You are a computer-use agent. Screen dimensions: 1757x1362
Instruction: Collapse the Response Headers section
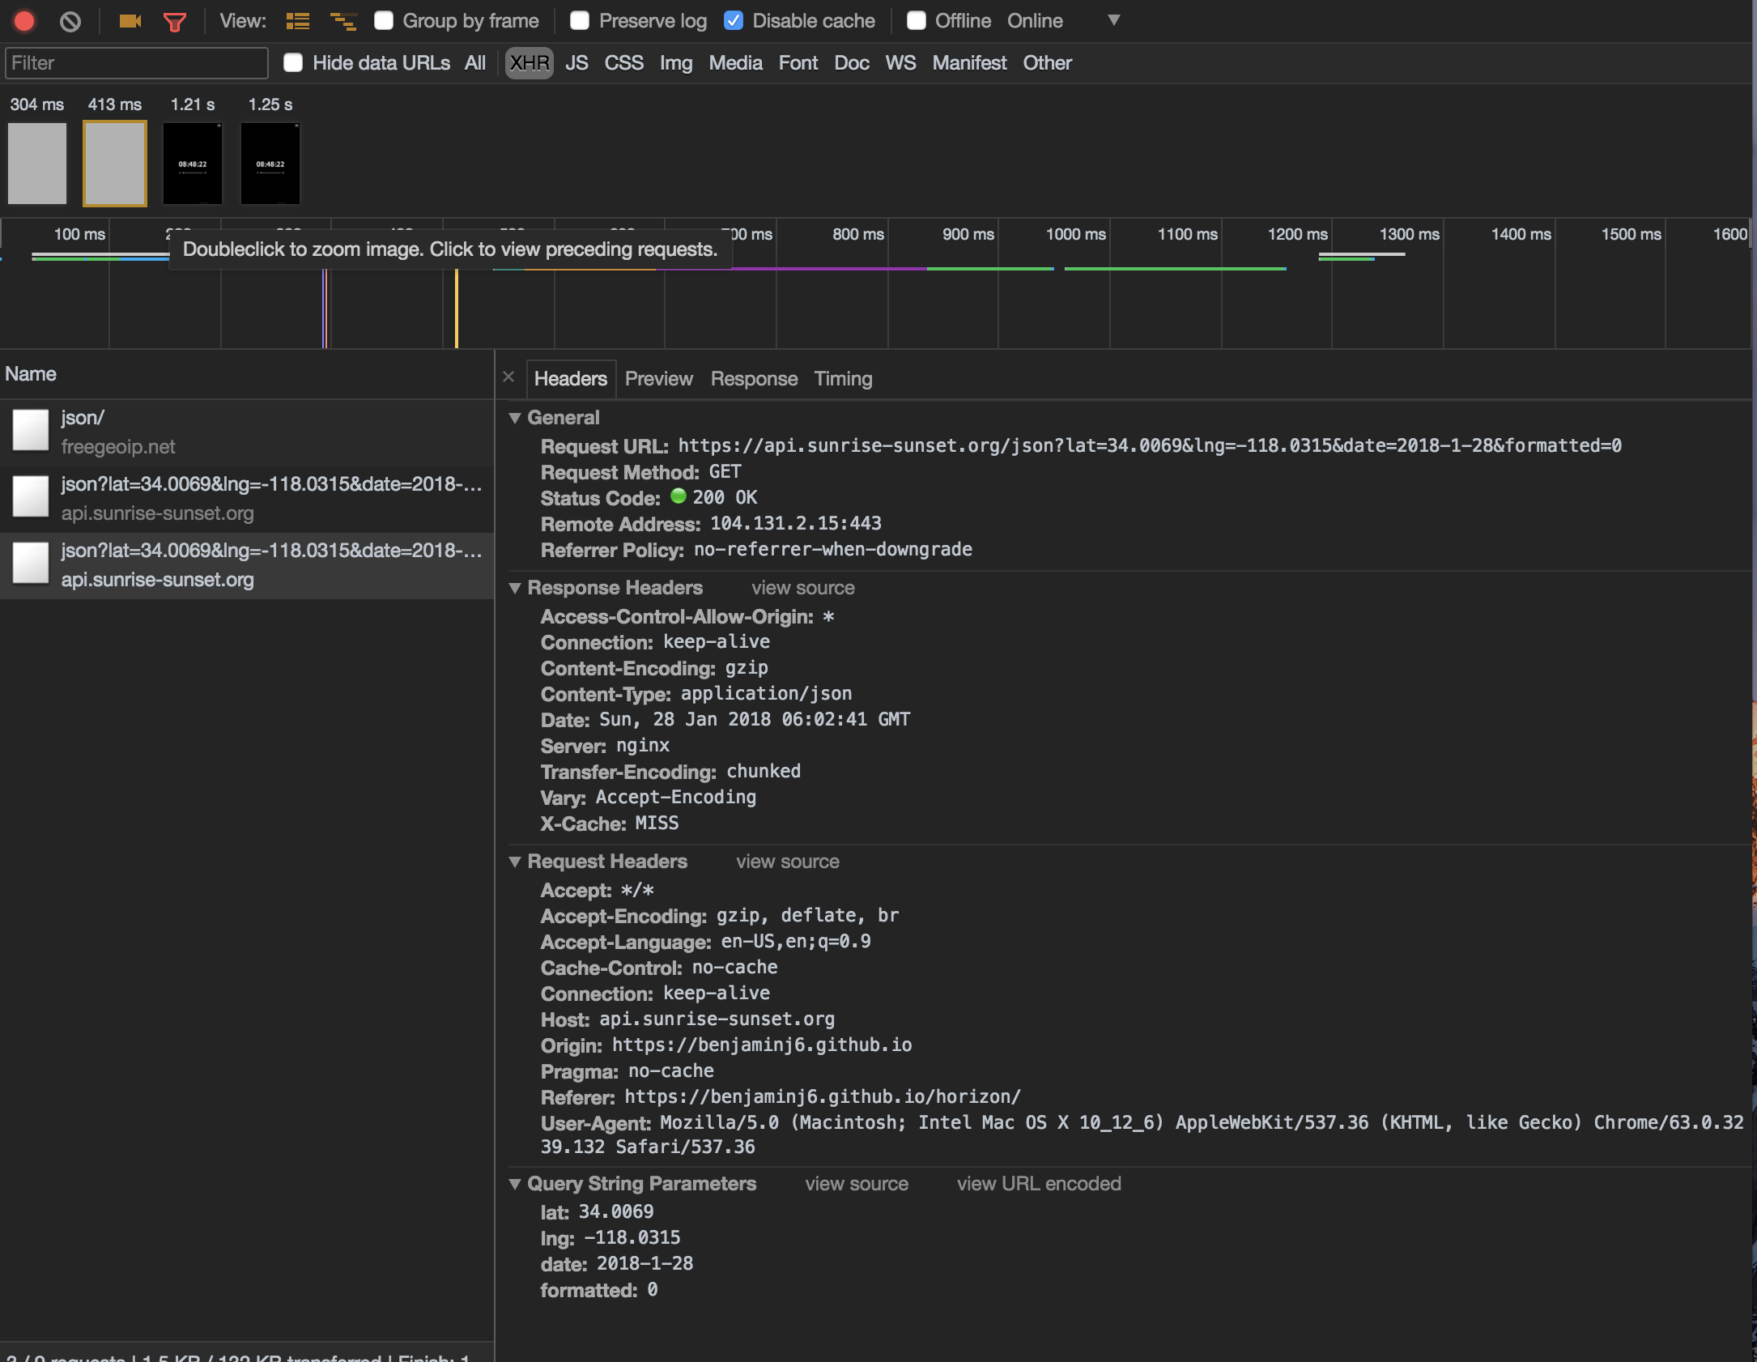point(515,588)
